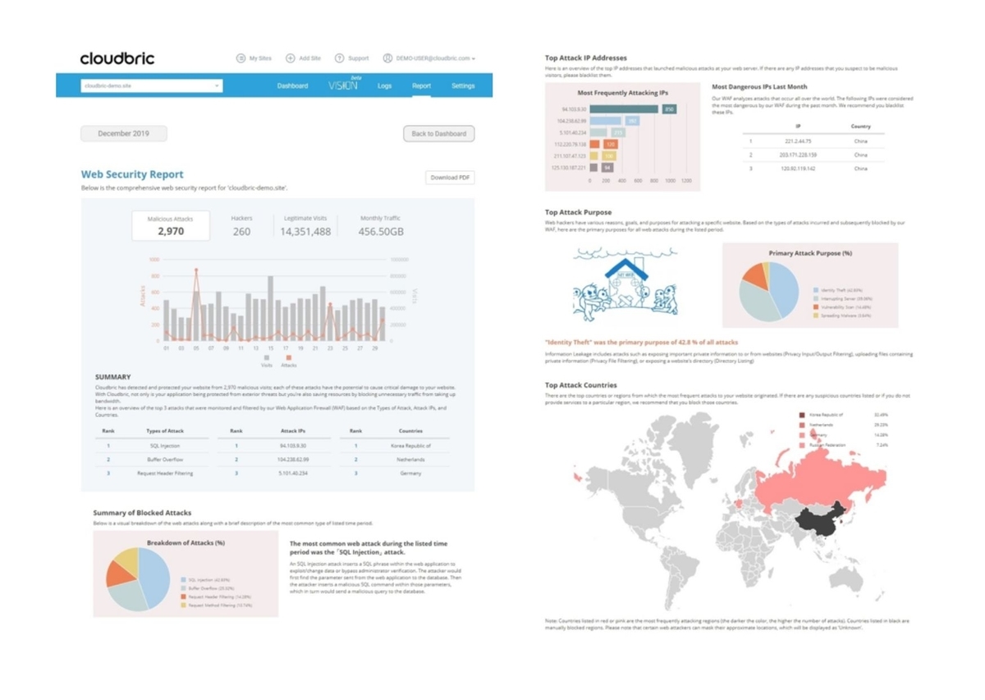Click the tallest attack spike on the chart

coord(196,271)
